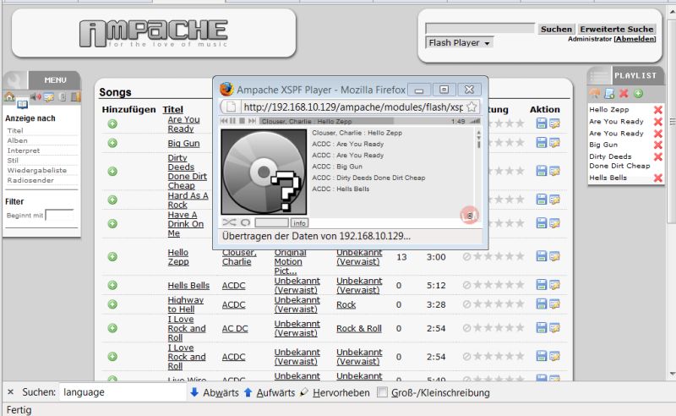Image resolution: width=676 pixels, height=416 pixels.
Task: Open the blue book icon under the menu
Action: click(23, 105)
